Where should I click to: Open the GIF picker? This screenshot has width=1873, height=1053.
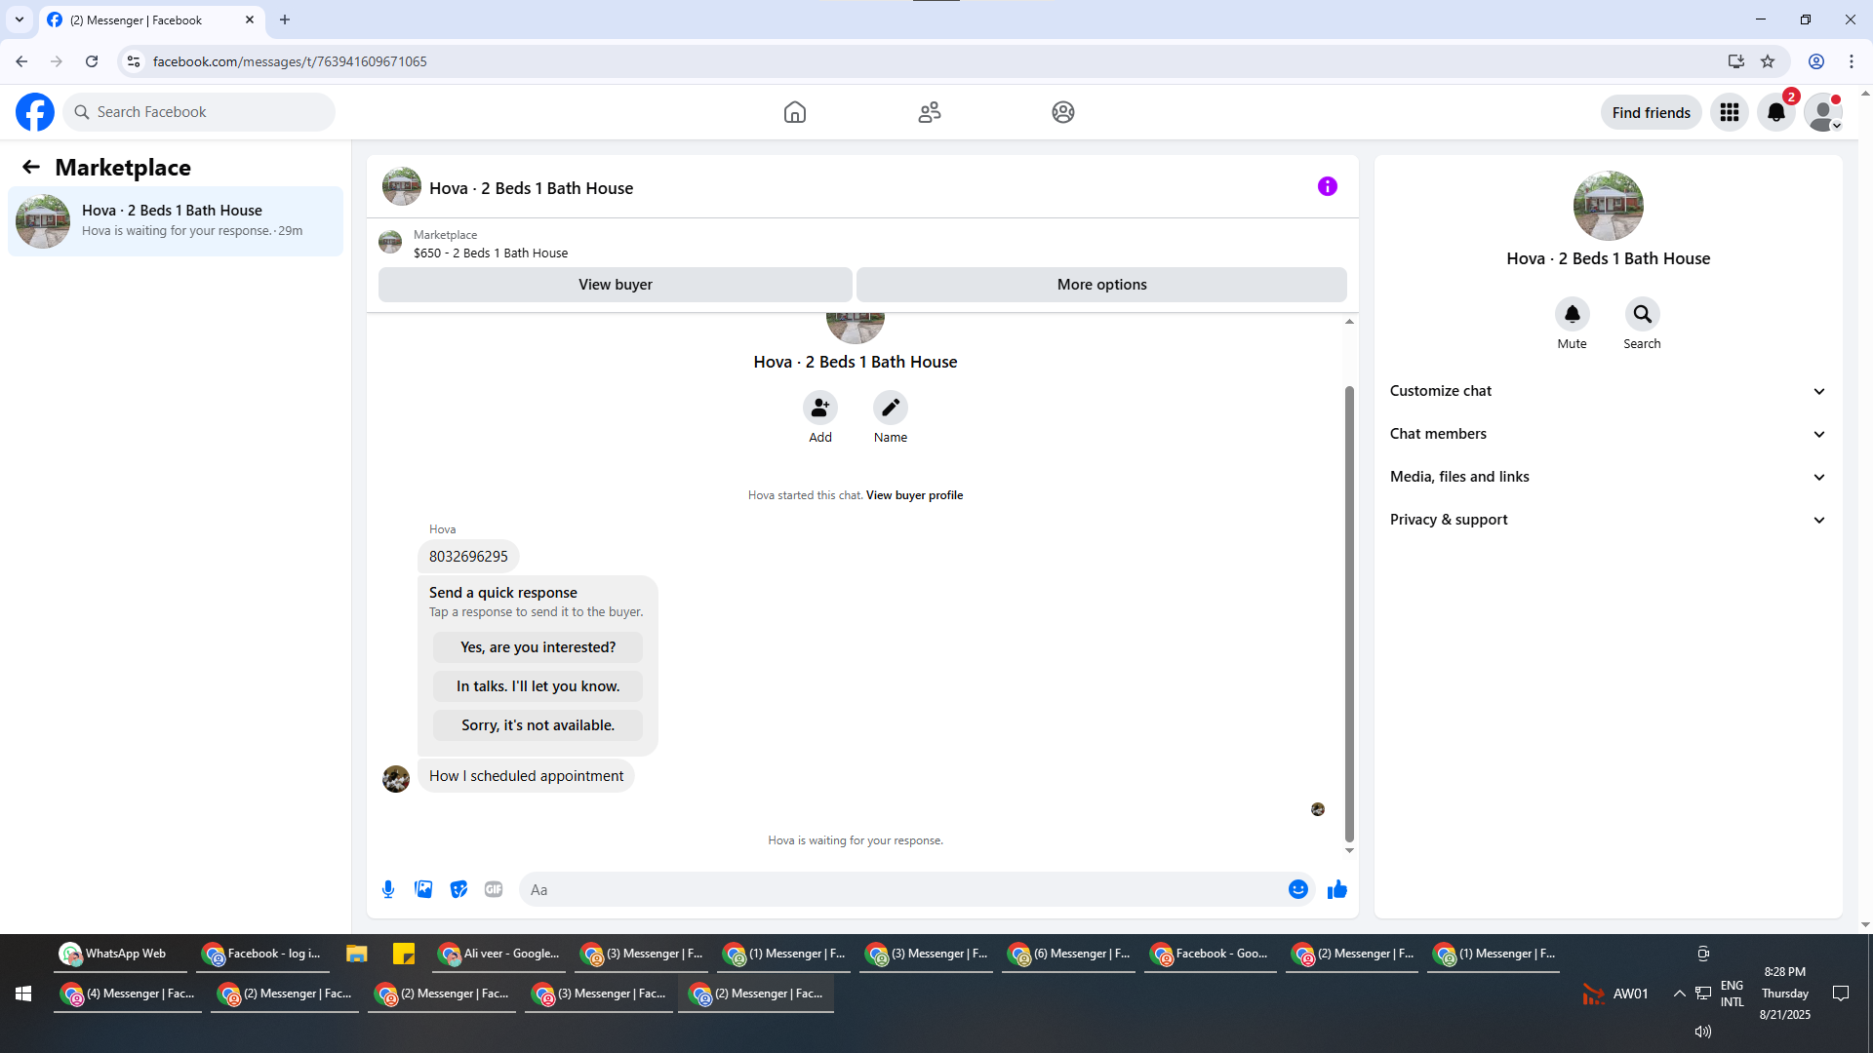(x=494, y=889)
